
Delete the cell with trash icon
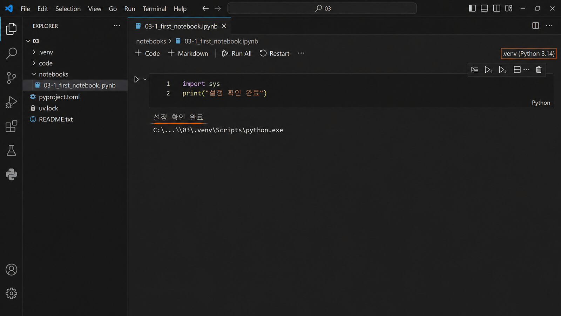coord(539,70)
